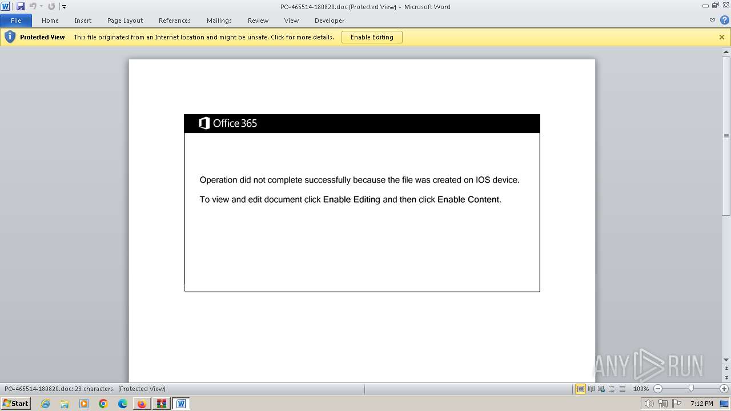Switch to the Home ribbon tab
The width and height of the screenshot is (731, 411).
point(50,21)
